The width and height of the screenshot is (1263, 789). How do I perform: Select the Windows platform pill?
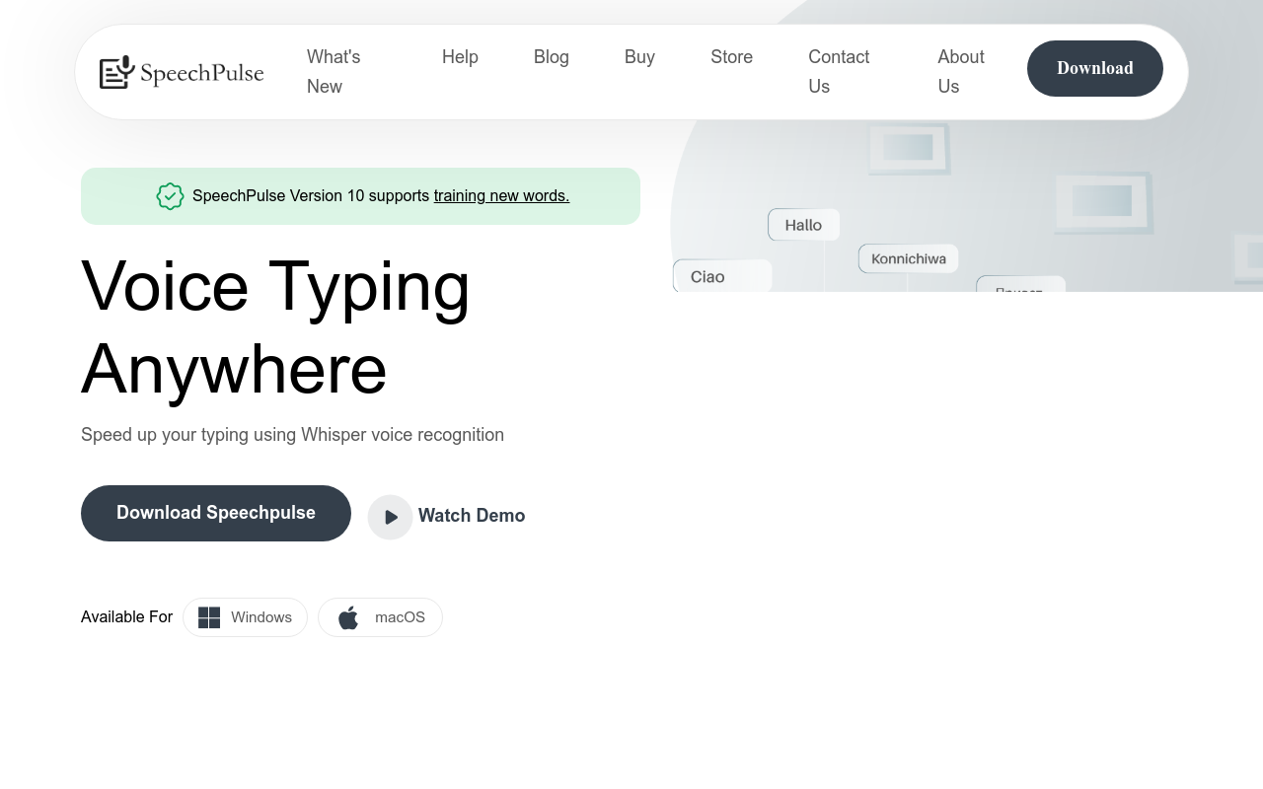pyautogui.click(x=245, y=617)
